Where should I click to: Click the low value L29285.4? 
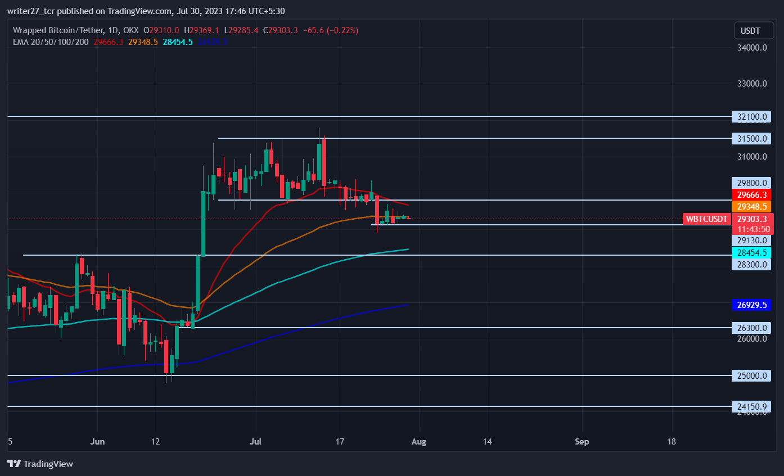(x=241, y=30)
